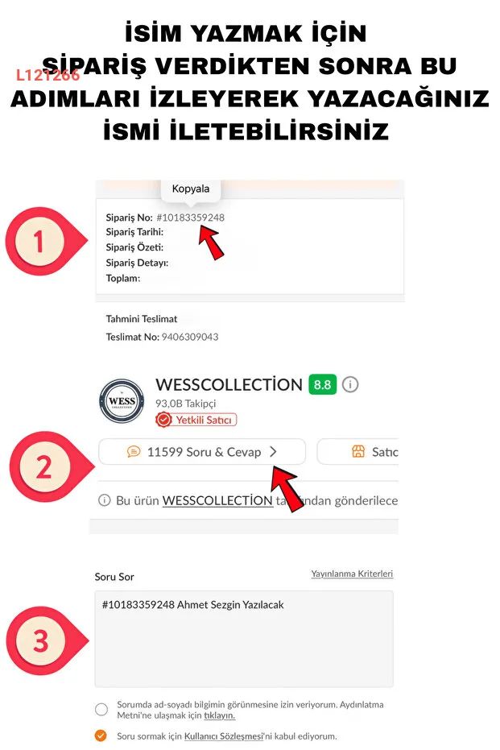Click the speech bubble question icon
This screenshot has height=750, width=500.
pos(134,451)
